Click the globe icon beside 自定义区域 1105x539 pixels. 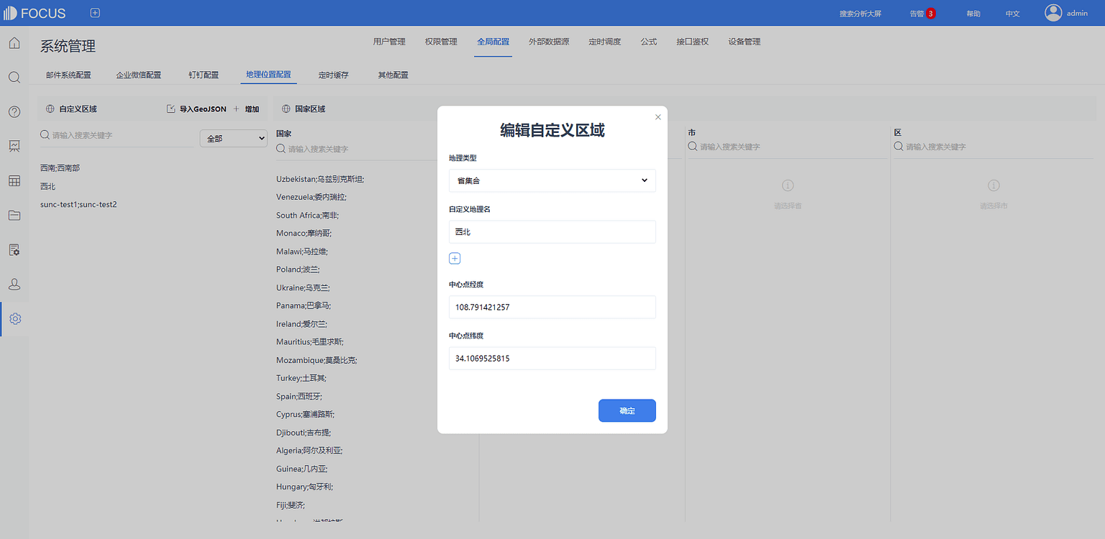click(50, 109)
